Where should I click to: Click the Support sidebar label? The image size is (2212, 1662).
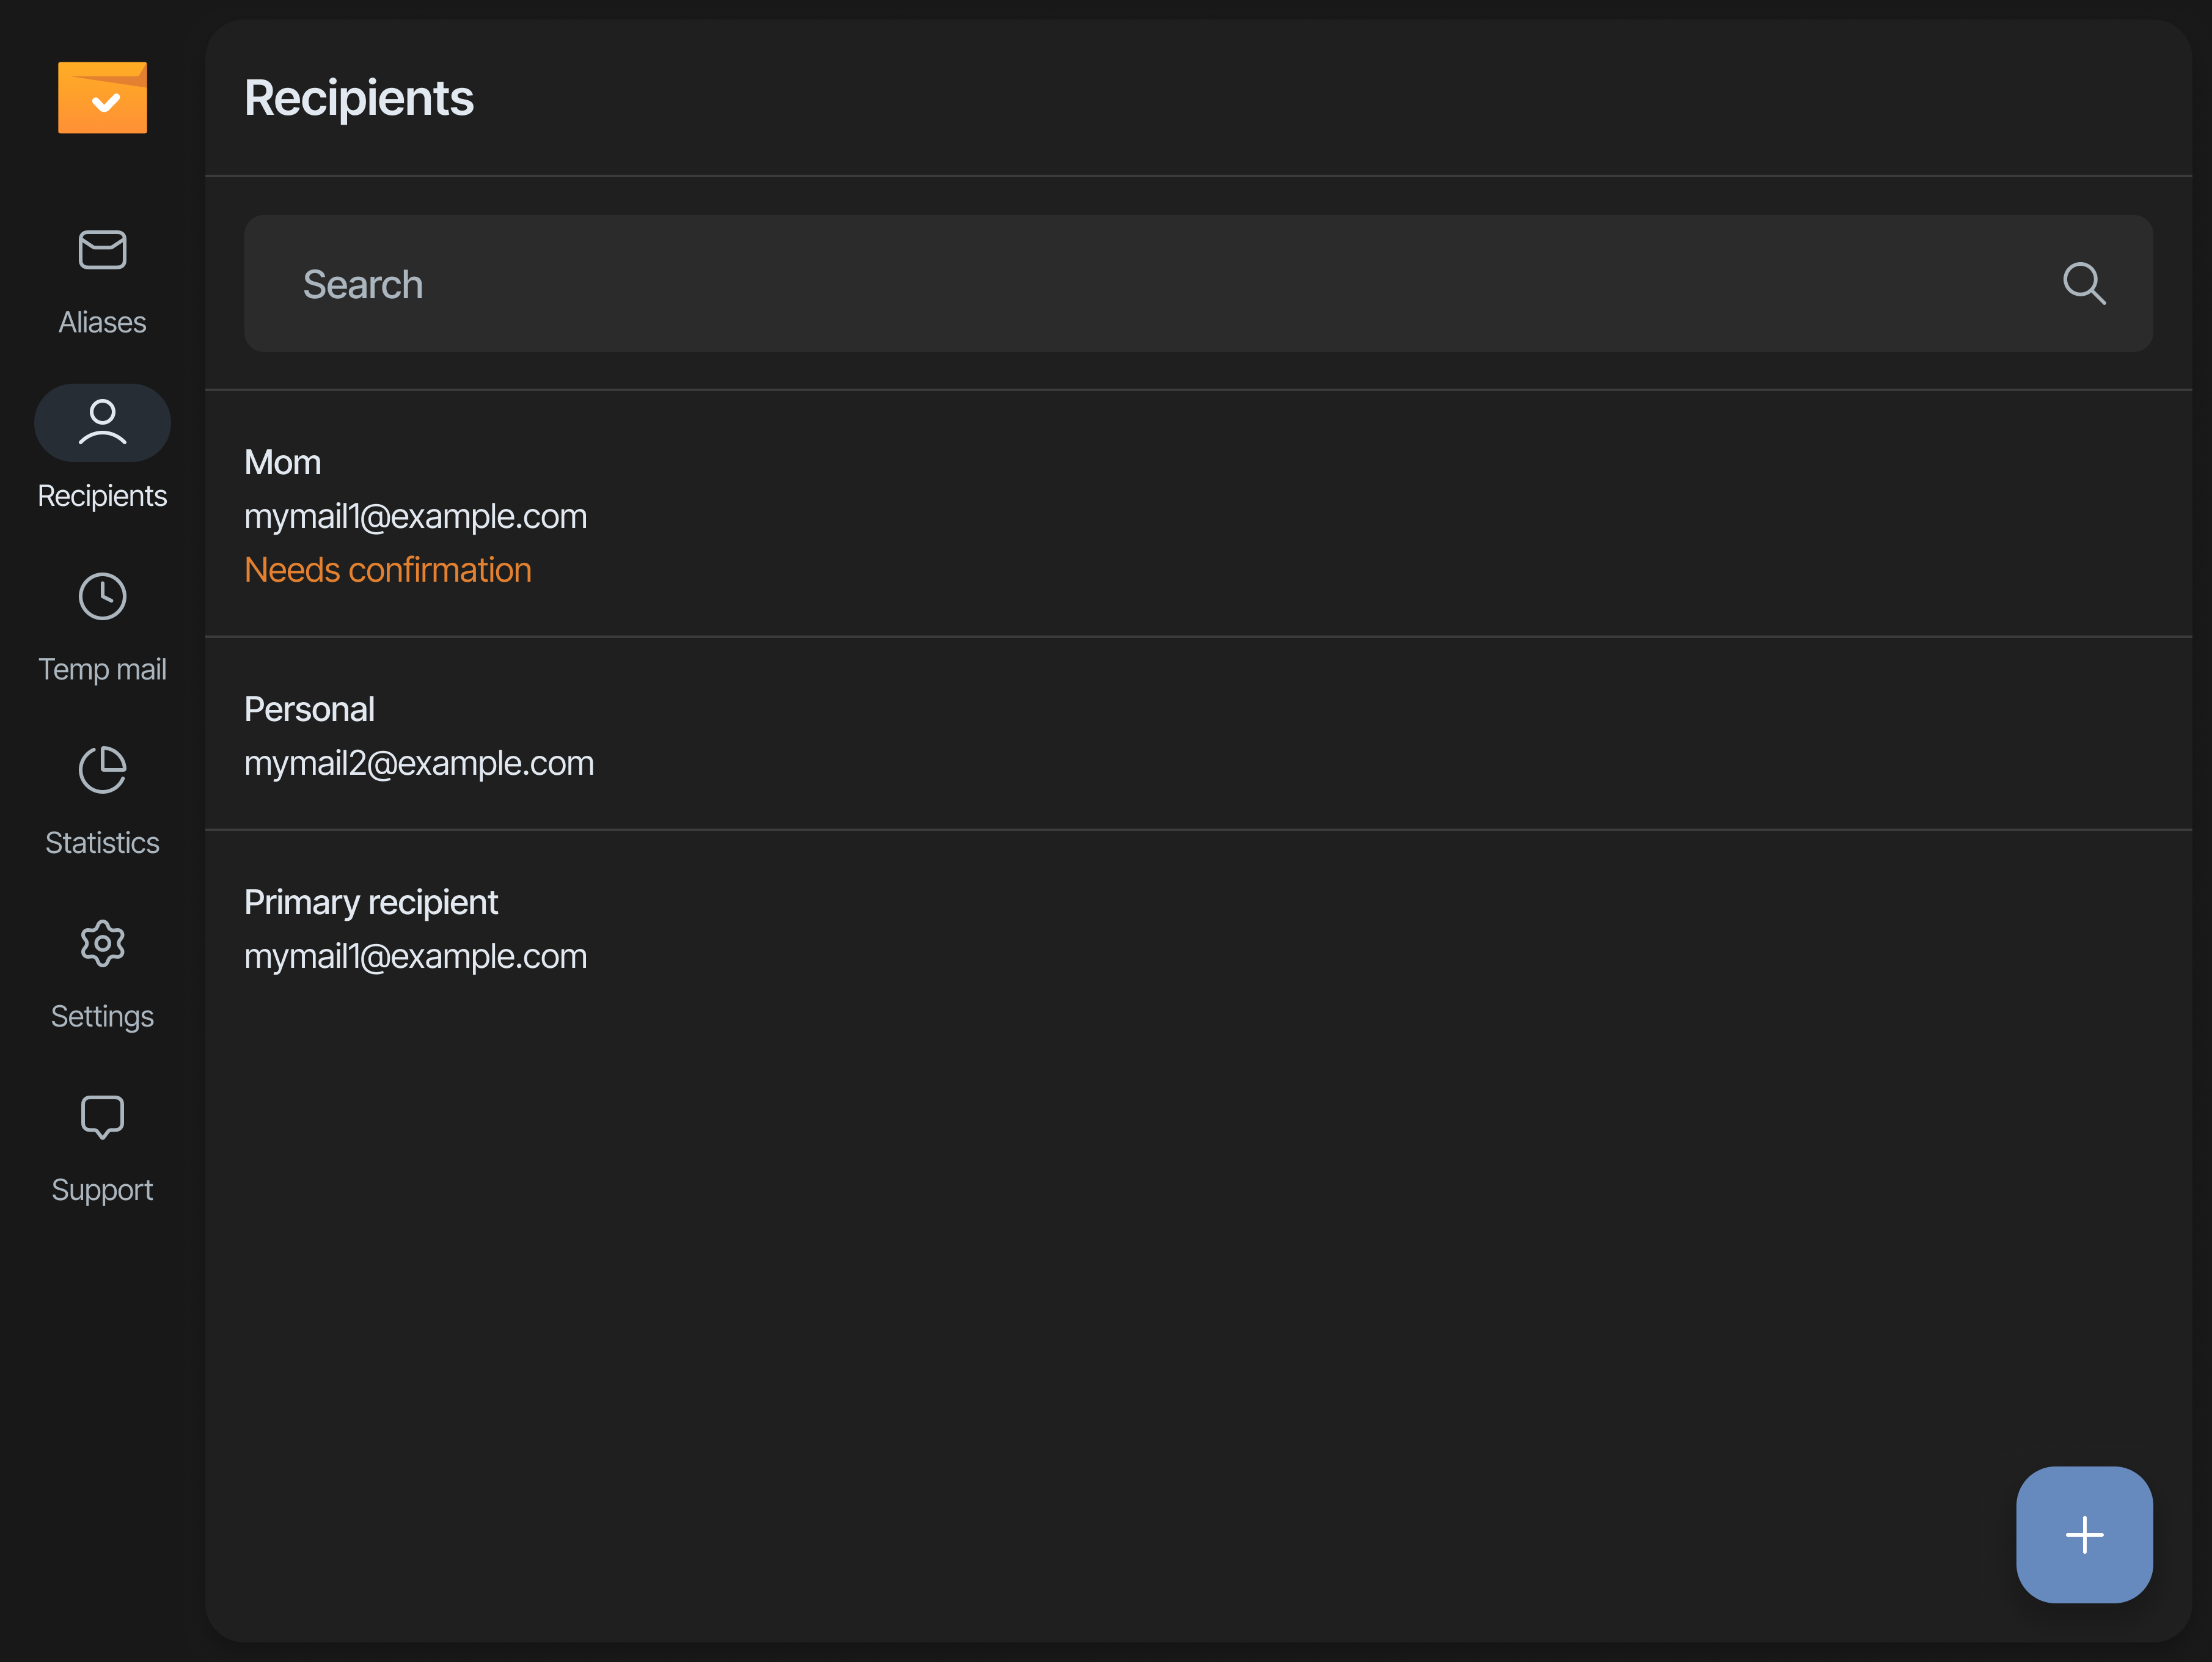click(102, 1190)
